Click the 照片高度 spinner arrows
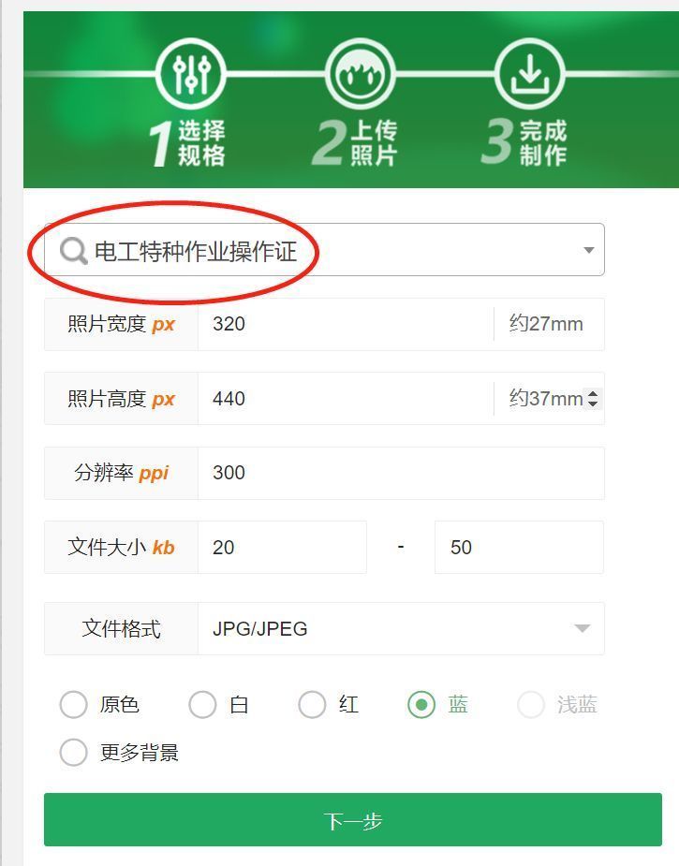 coord(593,398)
